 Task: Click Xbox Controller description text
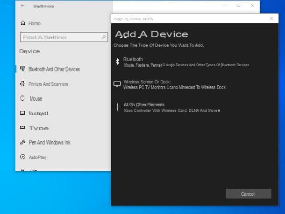[171, 110]
